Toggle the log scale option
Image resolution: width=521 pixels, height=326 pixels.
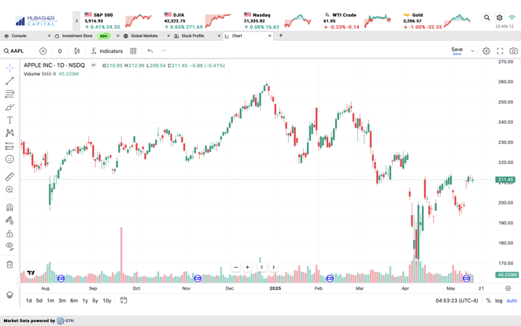pos(499,301)
